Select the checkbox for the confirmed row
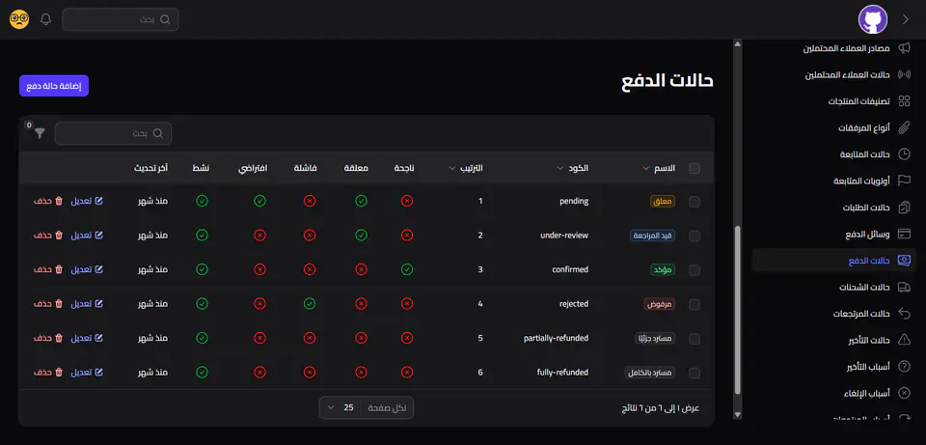Image resolution: width=926 pixels, height=445 pixels. pos(694,270)
